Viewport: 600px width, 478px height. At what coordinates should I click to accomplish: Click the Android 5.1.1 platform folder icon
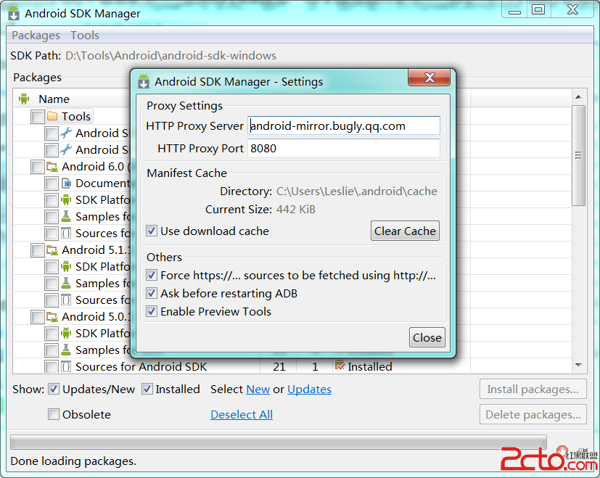point(52,250)
